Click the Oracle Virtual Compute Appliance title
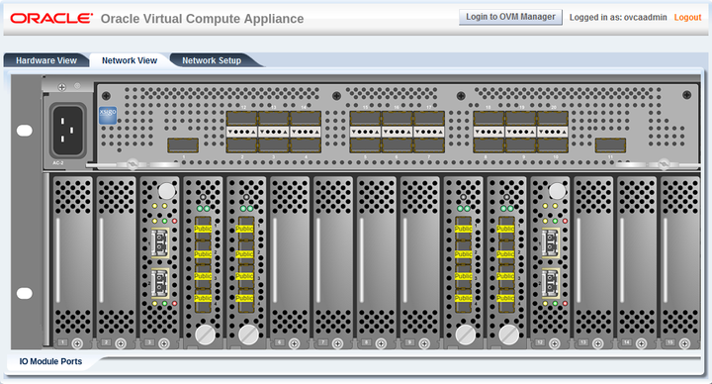Image resolution: width=712 pixels, height=384 pixels. (202, 19)
